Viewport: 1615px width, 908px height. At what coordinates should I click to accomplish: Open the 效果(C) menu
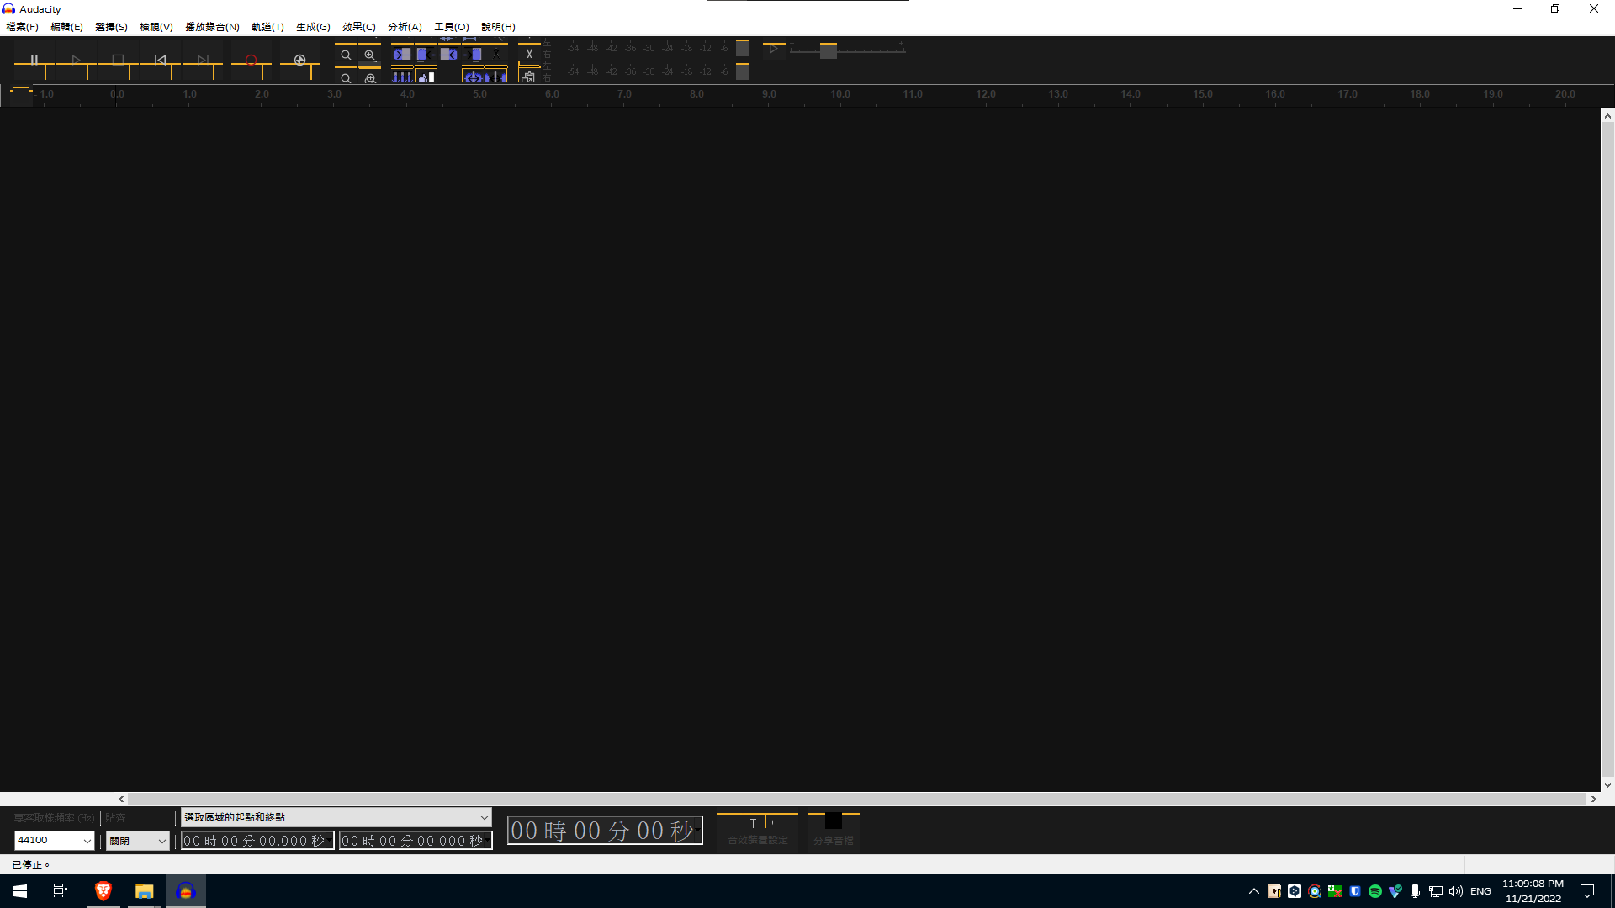point(357,27)
